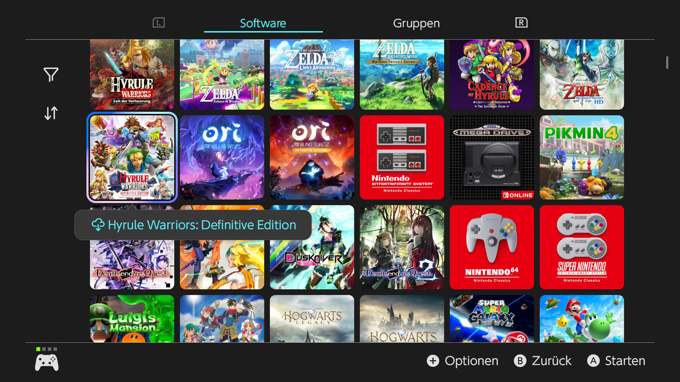Launch the Super Nintendo classics app

[582, 247]
